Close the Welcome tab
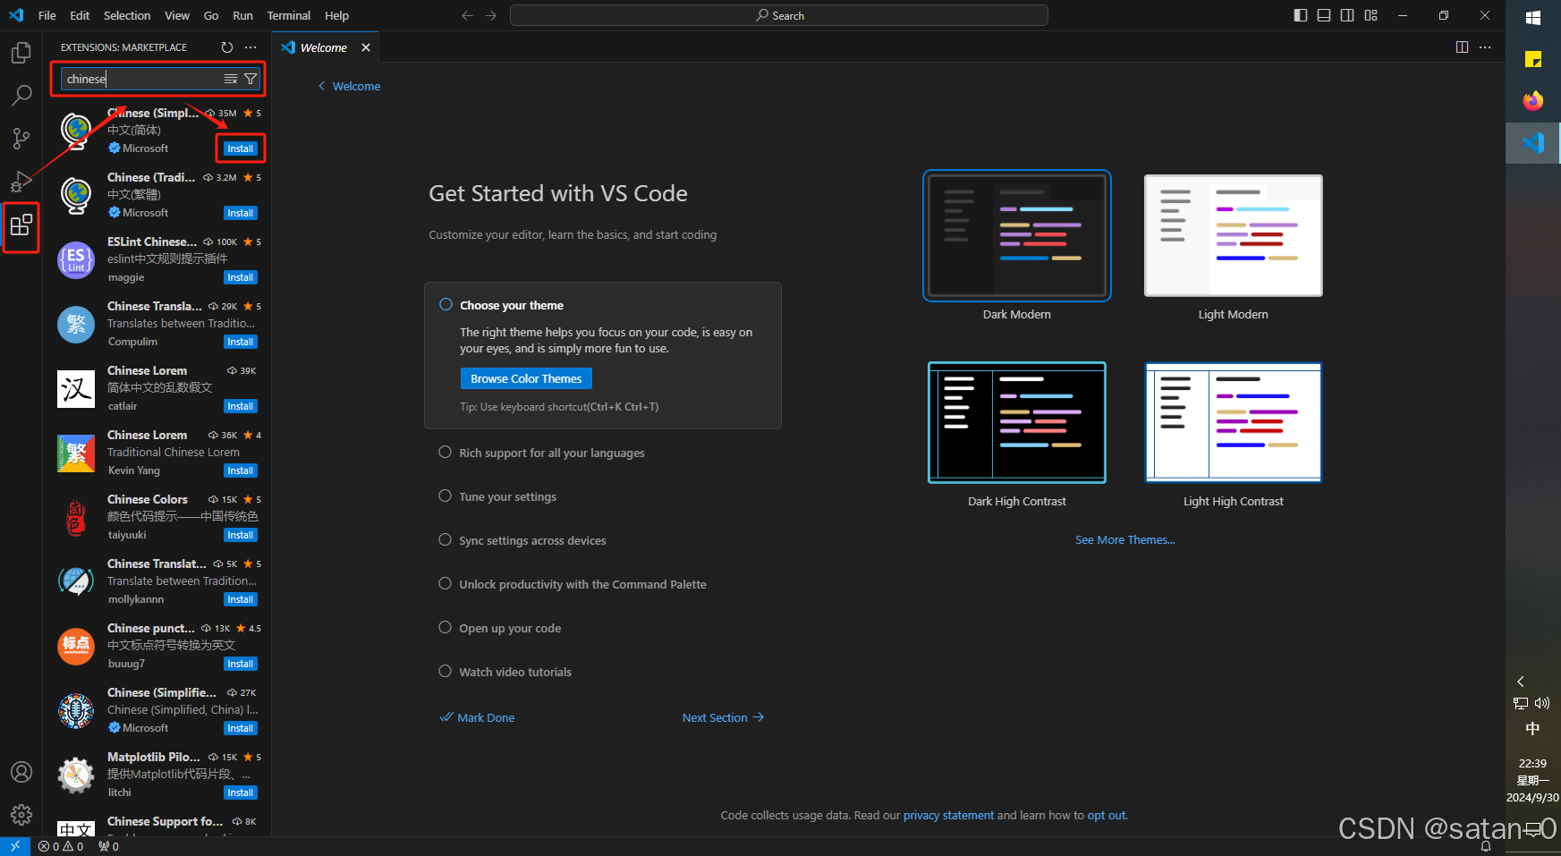The image size is (1561, 856). pos(366,47)
